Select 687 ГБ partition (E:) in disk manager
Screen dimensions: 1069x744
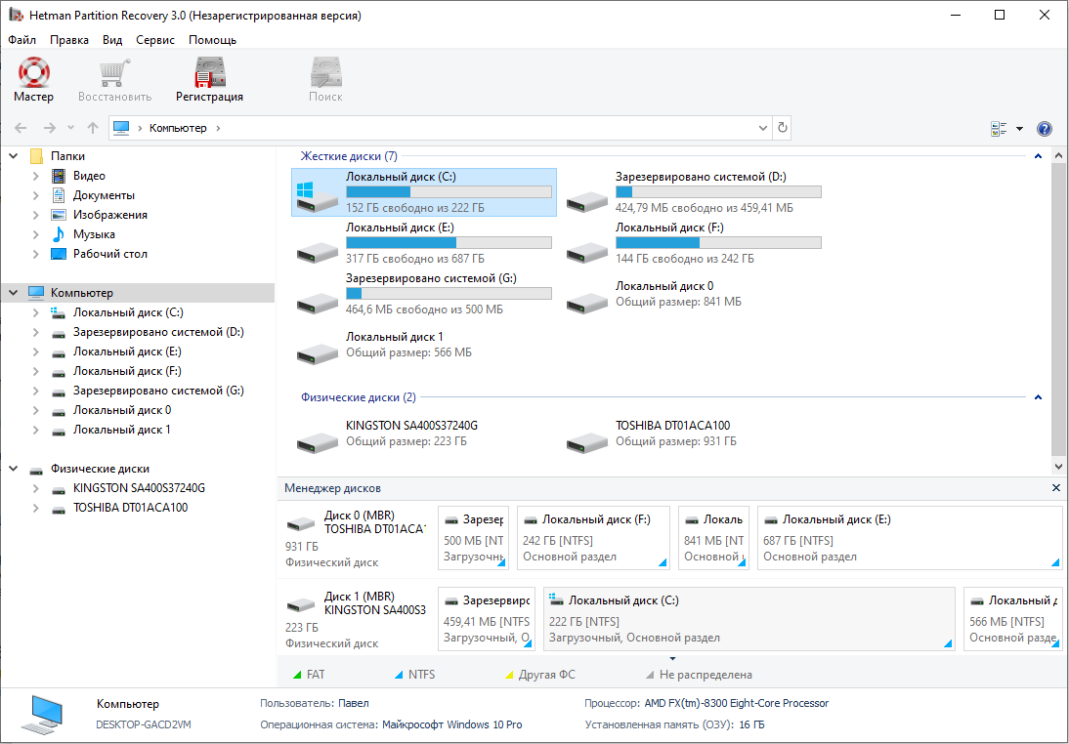pyautogui.click(x=910, y=538)
